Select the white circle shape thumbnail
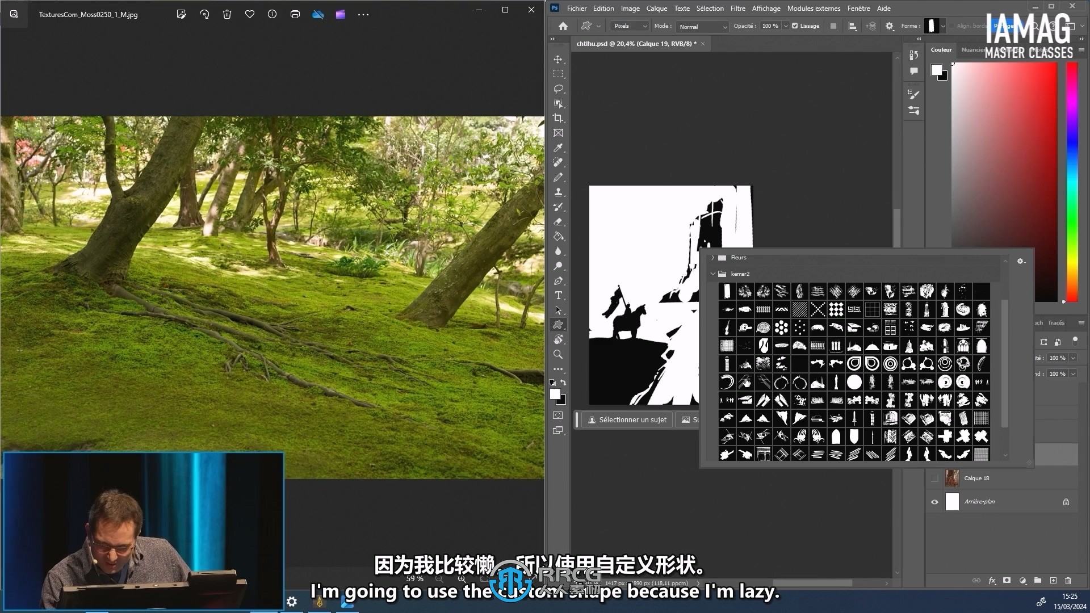Screen dimensions: 1090x613 coord(854,382)
